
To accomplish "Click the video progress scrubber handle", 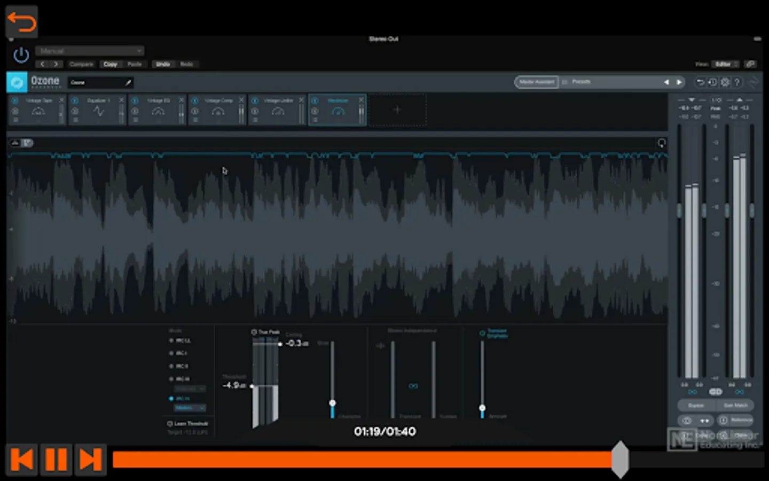I will (x=620, y=460).
